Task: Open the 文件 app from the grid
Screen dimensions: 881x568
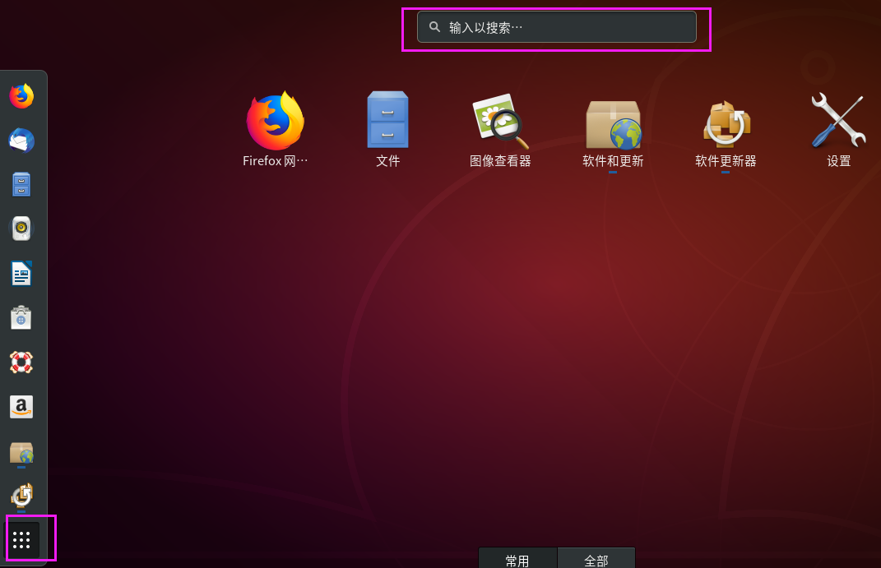Action: point(387,130)
